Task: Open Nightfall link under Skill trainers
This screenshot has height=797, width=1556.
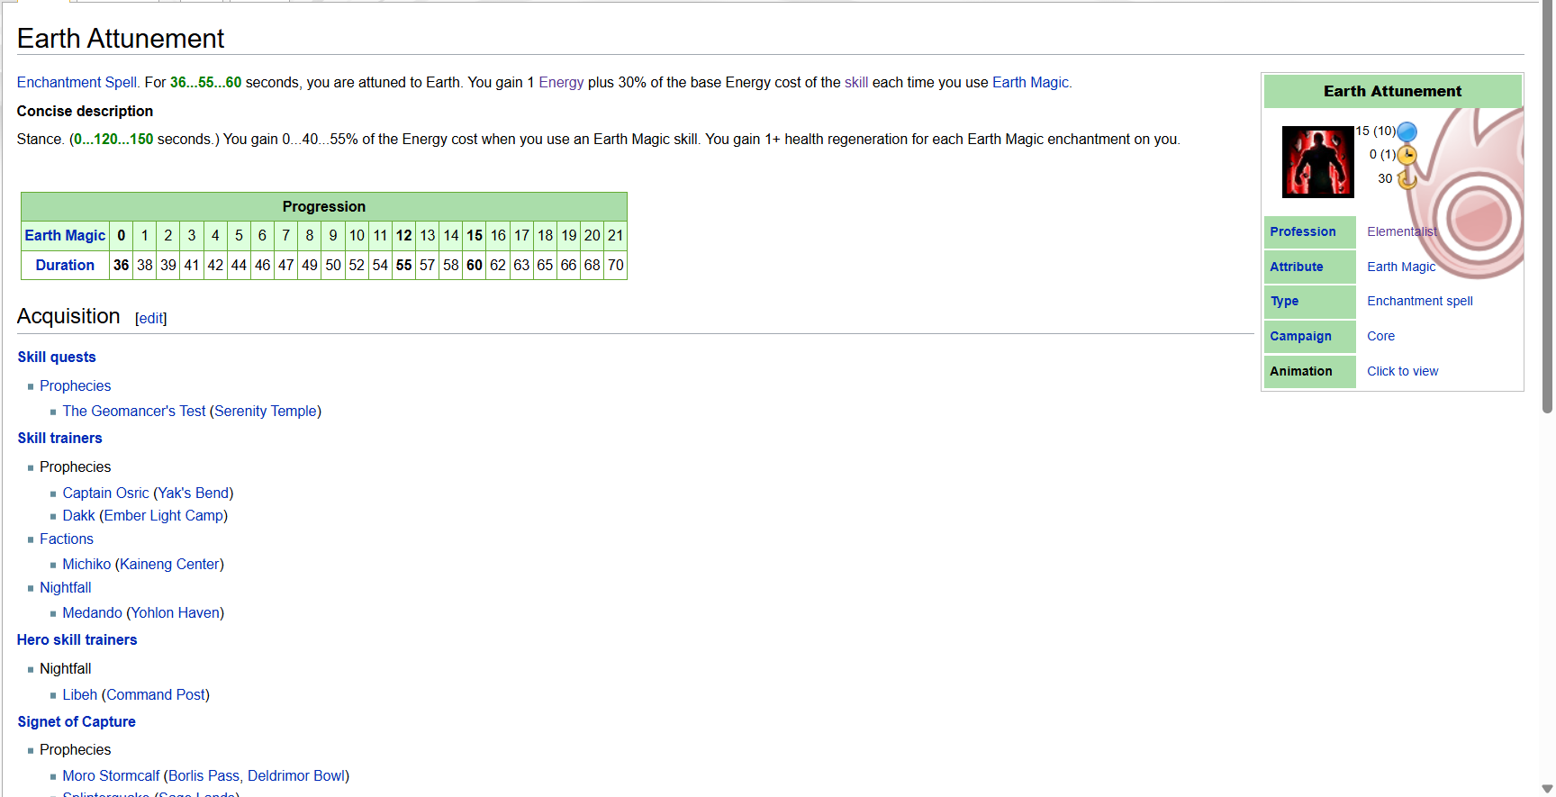Action: pyautogui.click(x=66, y=587)
